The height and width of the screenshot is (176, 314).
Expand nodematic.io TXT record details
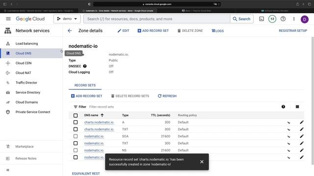pos(289,143)
